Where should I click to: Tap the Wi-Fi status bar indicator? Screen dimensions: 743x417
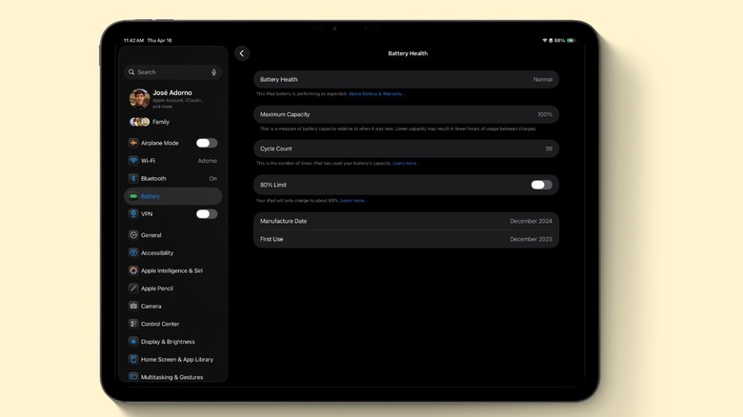[x=545, y=40]
